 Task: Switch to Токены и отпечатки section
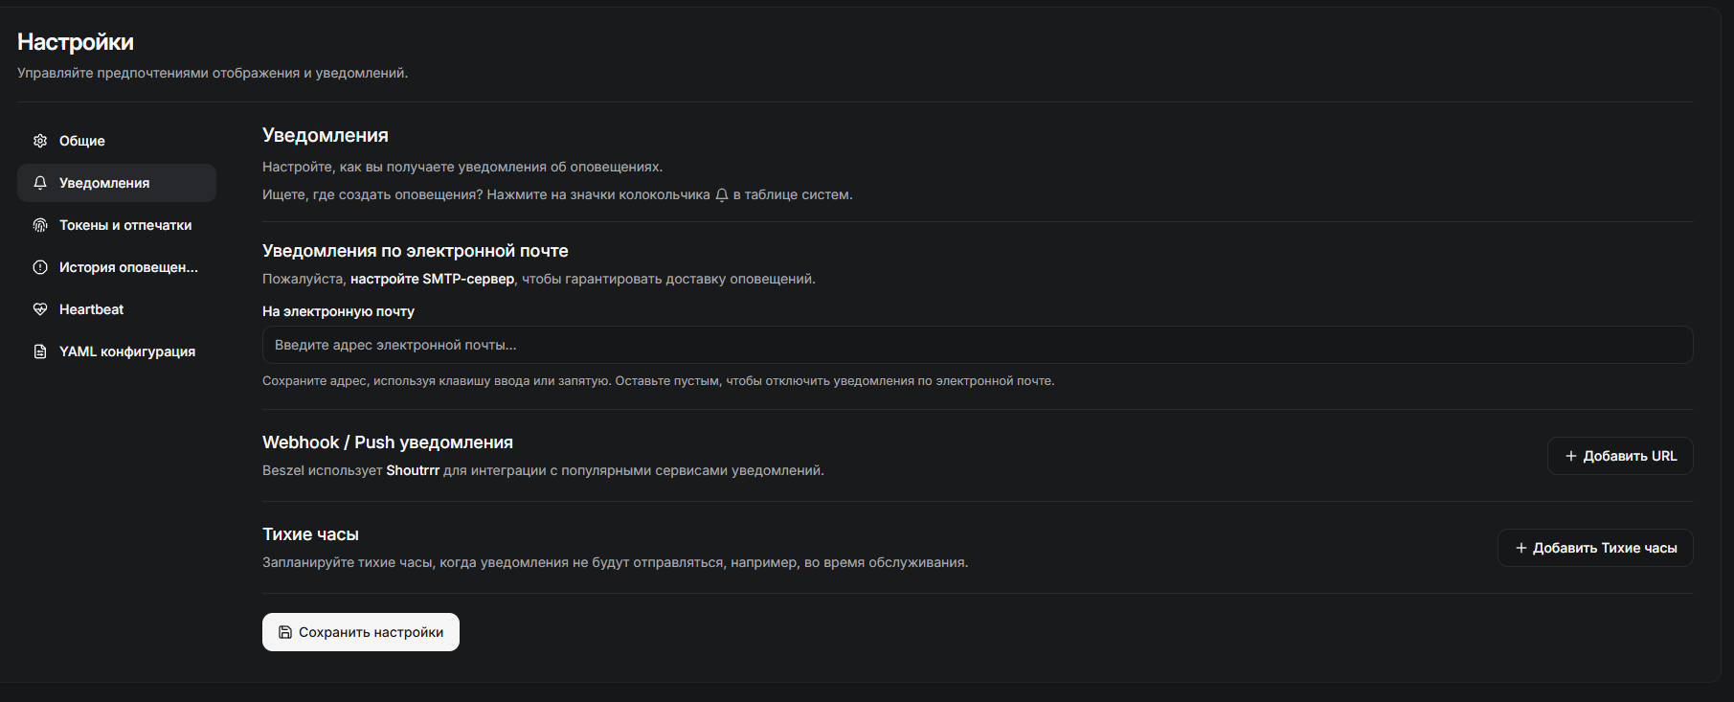[125, 225]
